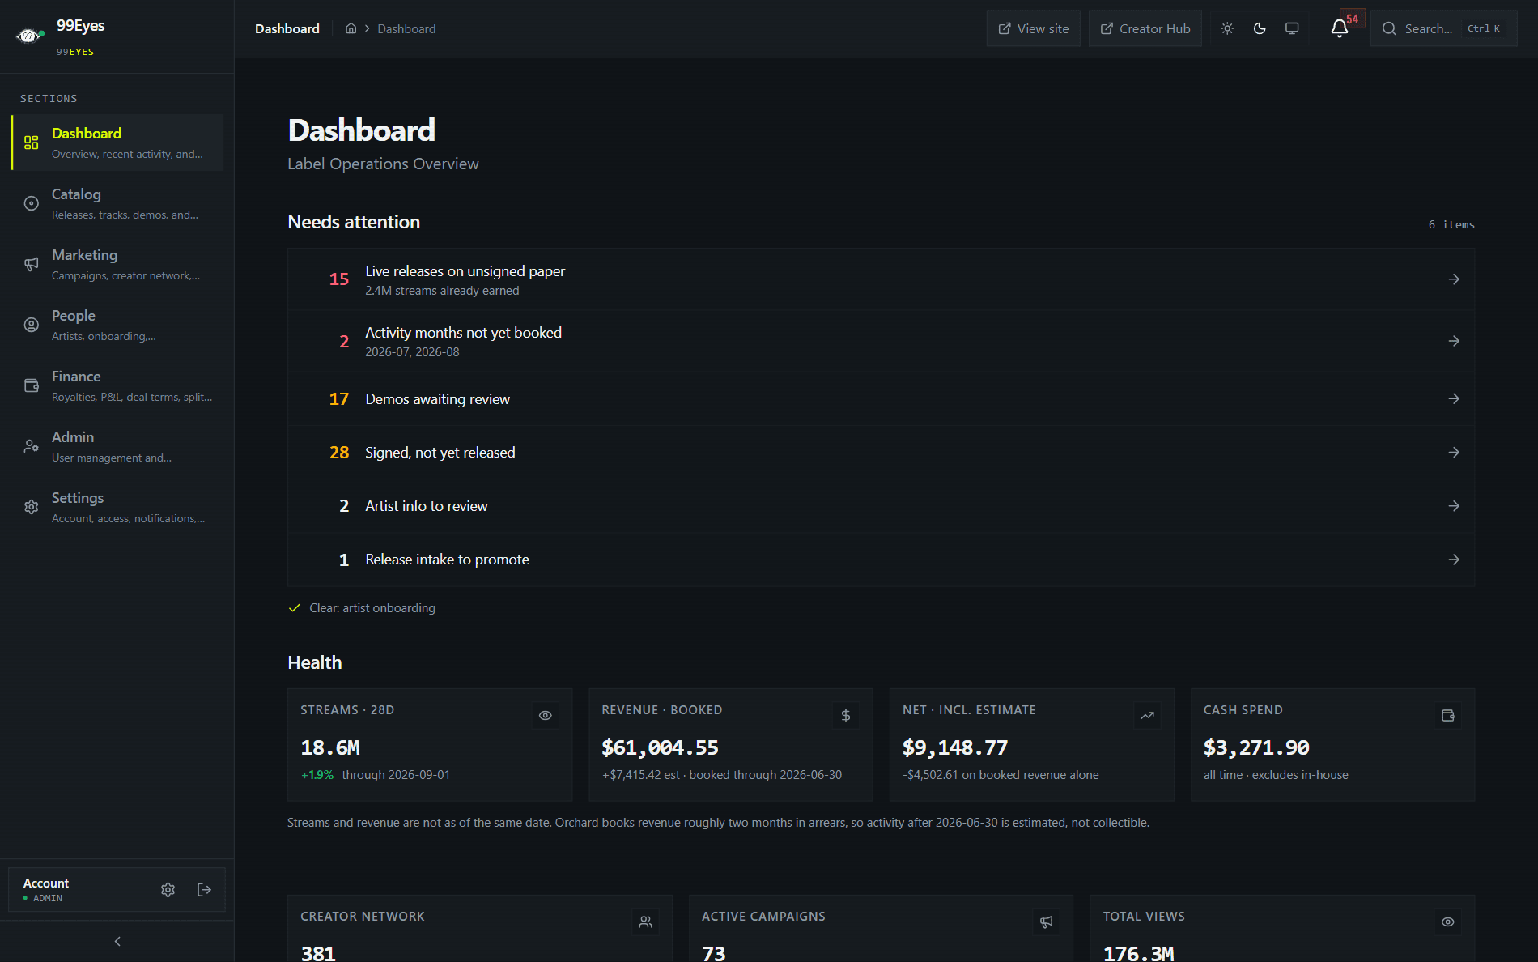Select system theme monitor icon
The width and height of the screenshot is (1538, 962).
point(1292,28)
